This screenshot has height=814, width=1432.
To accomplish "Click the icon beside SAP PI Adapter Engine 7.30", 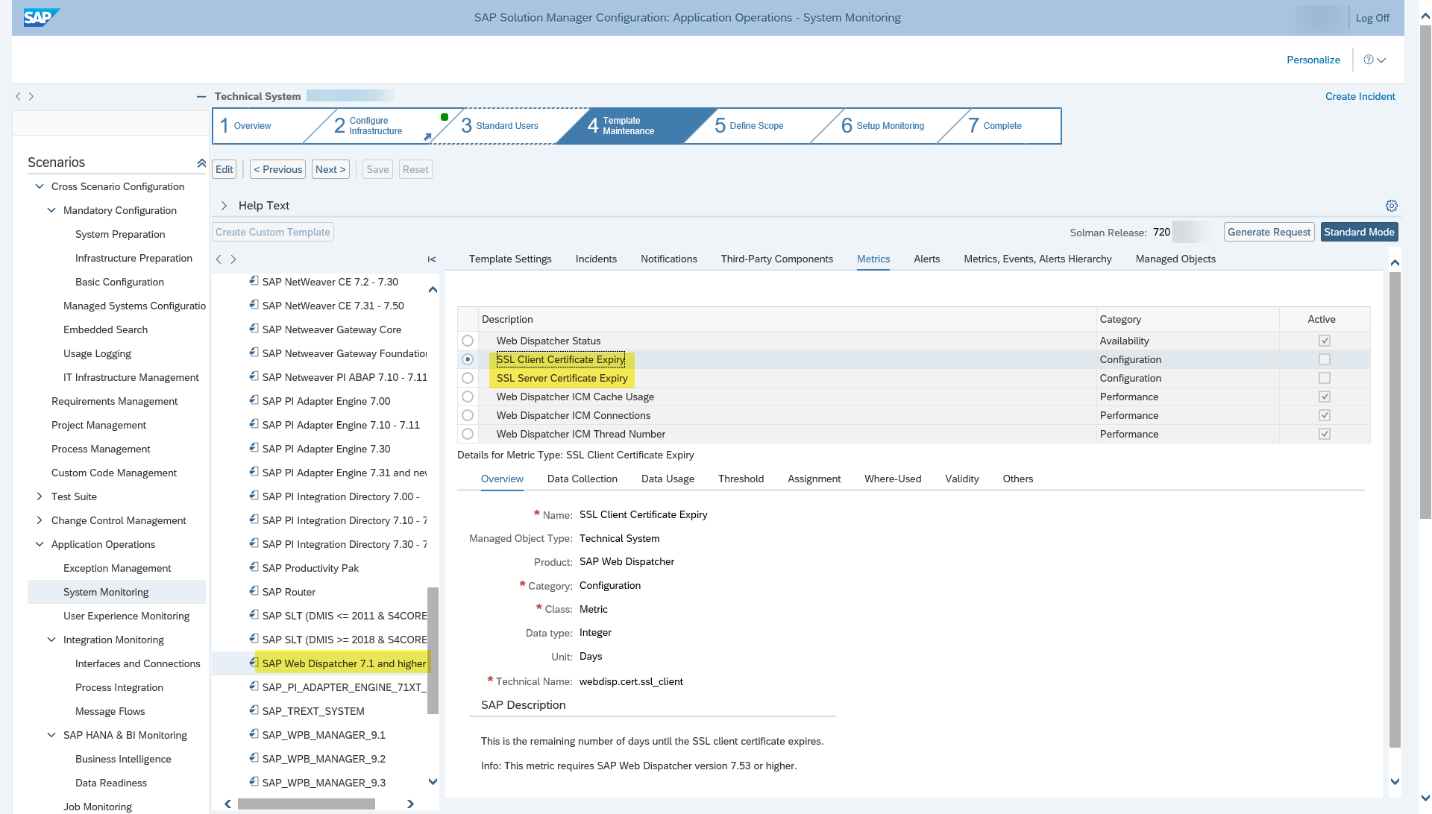I will click(254, 448).
